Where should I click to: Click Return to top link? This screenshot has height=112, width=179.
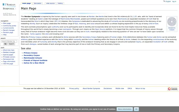[140, 88]
